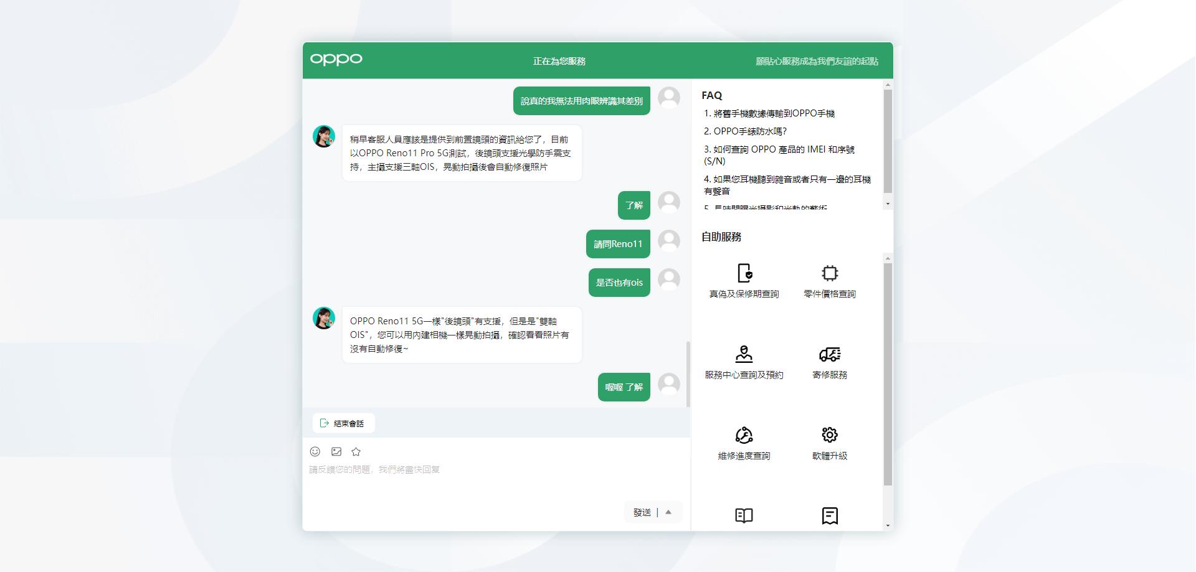Expand the send options arrow
This screenshot has width=1196, height=572.
[668, 512]
